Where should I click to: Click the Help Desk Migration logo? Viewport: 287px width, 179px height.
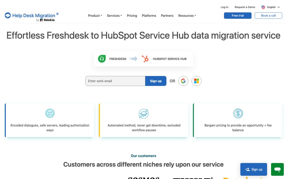pyautogui.click(x=32, y=16)
